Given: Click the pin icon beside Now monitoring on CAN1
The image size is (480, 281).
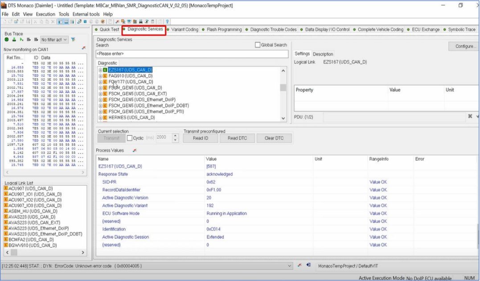Looking at the screenshot, I should tap(84, 48).
